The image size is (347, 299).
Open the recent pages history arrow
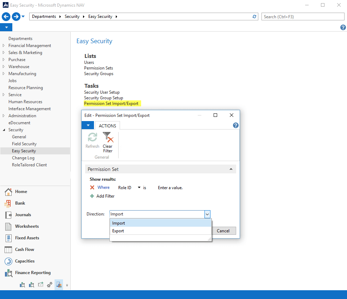coord(23,16)
